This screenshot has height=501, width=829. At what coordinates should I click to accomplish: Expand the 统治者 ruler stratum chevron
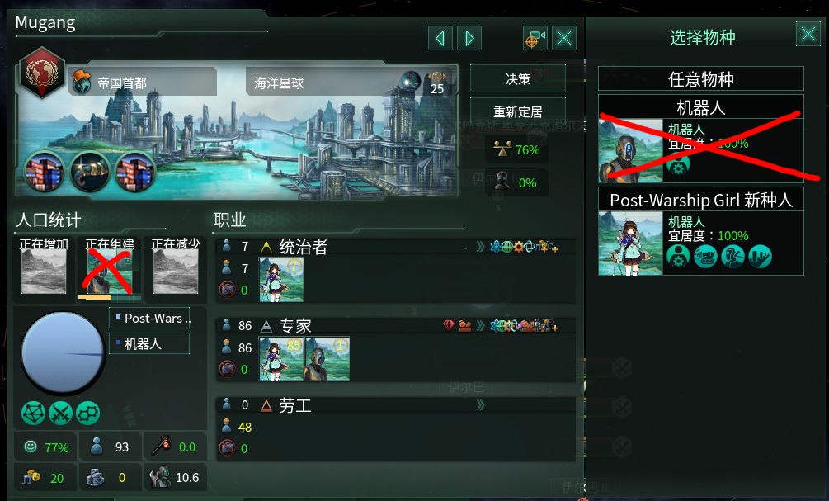pos(480,247)
